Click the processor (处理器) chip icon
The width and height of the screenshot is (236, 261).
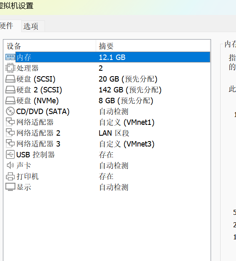(x=10, y=68)
